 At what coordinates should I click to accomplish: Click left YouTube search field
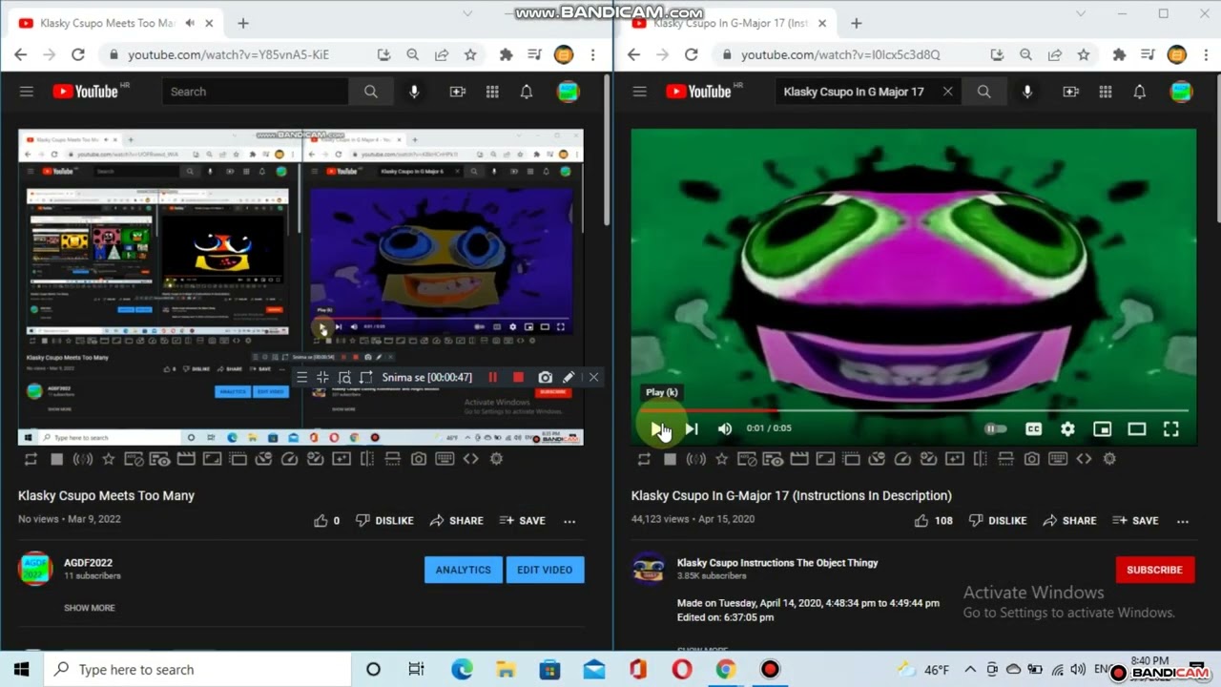click(x=256, y=92)
